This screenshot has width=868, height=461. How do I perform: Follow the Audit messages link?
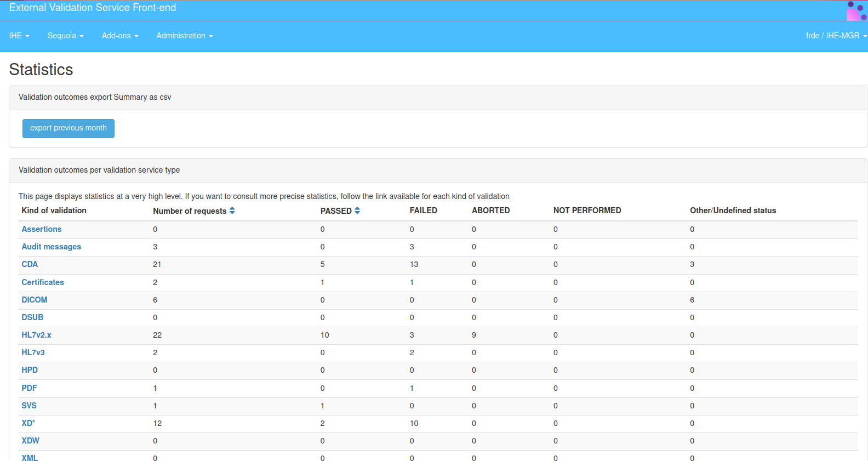(51, 247)
